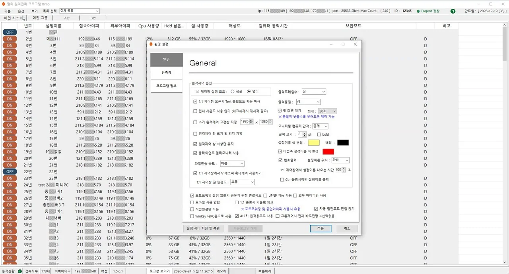Select the 멀티 radio button
This screenshot has width=509, height=274.
coord(249,91)
